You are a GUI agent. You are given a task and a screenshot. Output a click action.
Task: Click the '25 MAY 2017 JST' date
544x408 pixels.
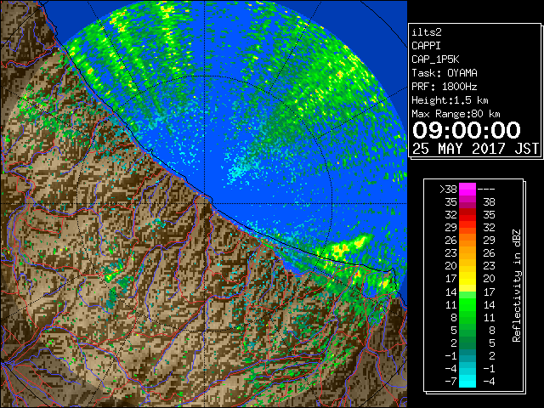[x=475, y=149]
